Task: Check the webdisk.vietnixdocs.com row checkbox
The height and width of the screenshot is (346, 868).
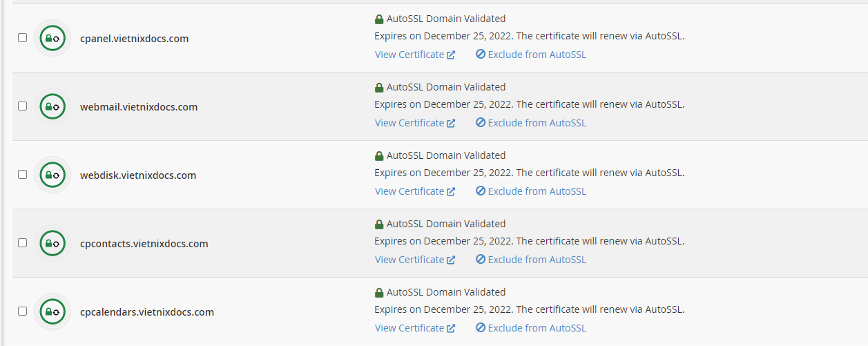Action: point(22,174)
